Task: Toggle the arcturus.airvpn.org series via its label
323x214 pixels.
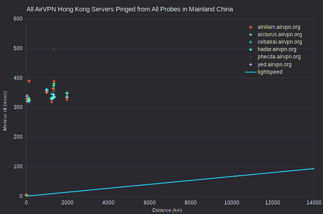Action: coord(280,34)
